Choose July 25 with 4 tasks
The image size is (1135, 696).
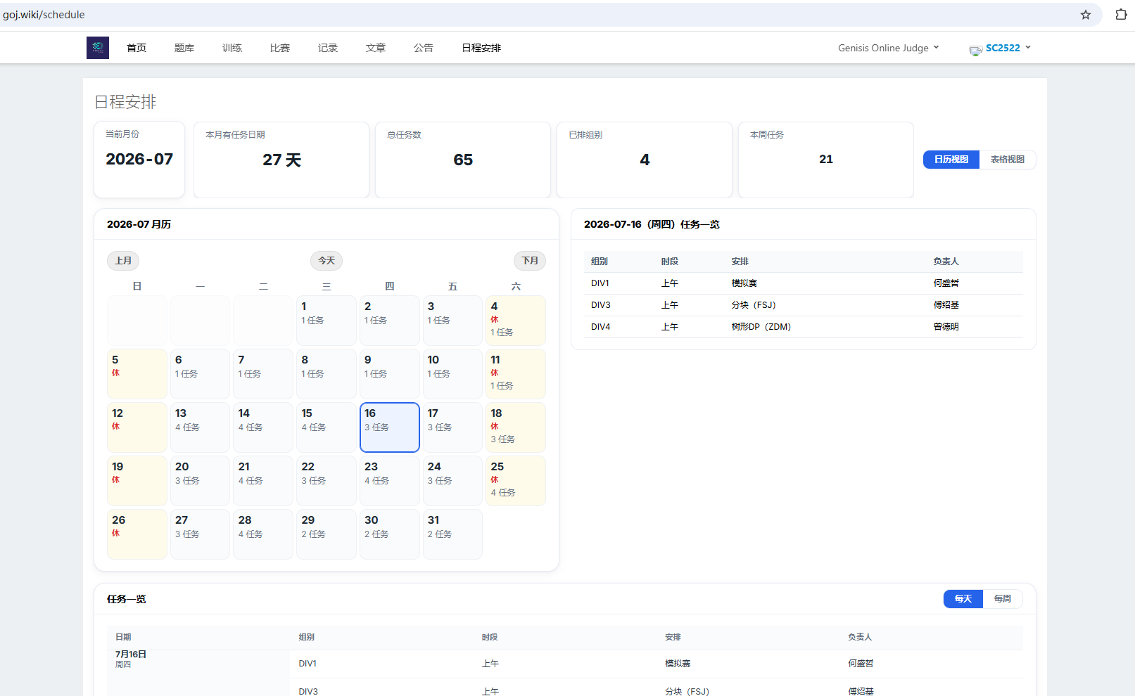click(x=516, y=481)
